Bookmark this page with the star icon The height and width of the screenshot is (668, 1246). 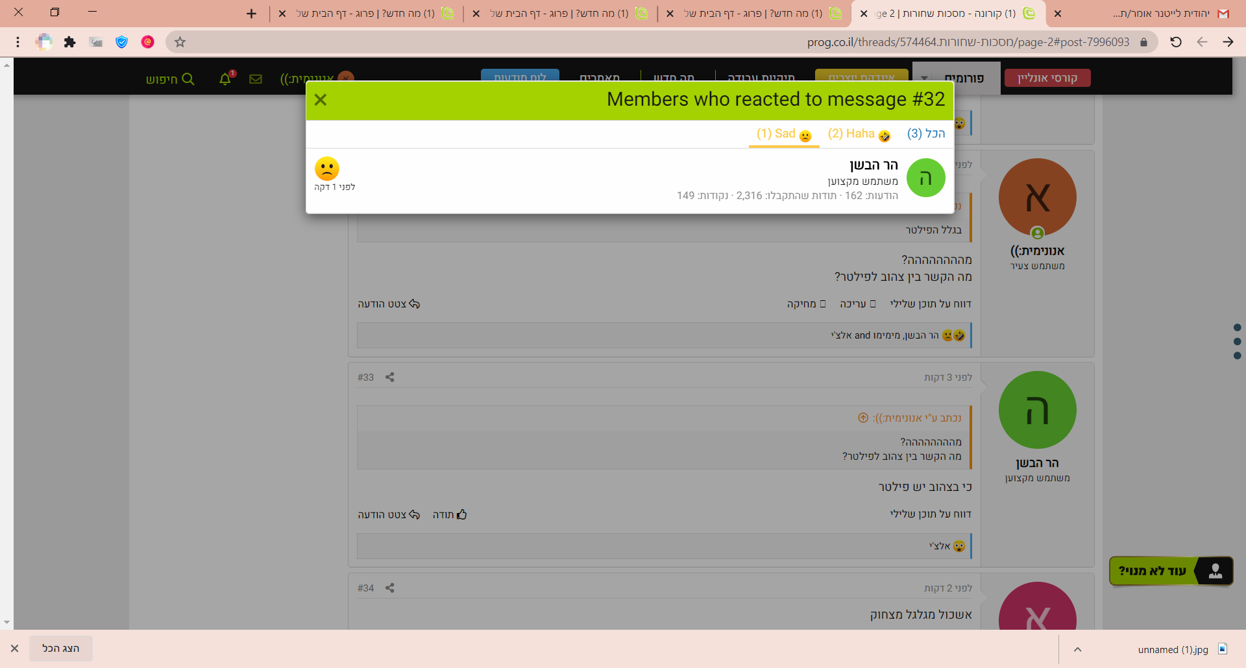(x=180, y=42)
